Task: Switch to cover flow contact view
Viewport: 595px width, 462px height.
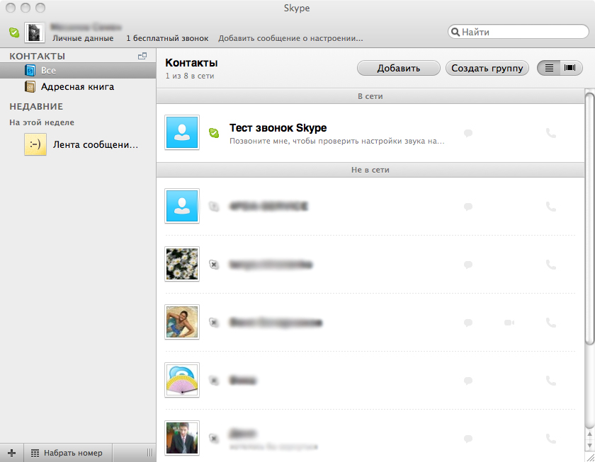Action: click(570, 68)
